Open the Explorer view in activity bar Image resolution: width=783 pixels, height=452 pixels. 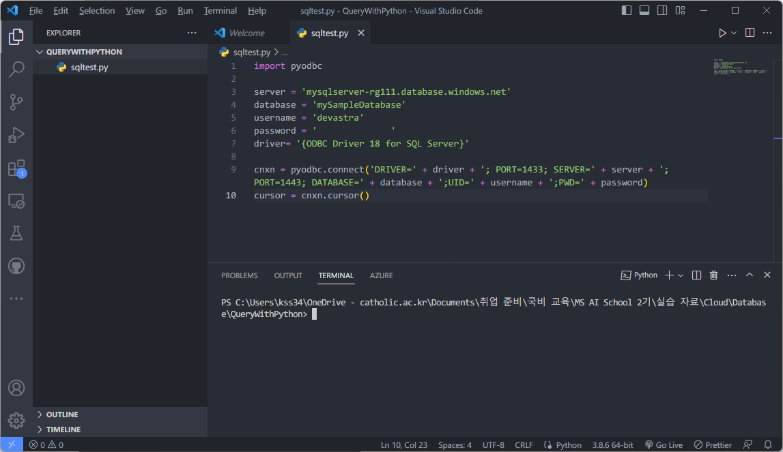point(16,37)
